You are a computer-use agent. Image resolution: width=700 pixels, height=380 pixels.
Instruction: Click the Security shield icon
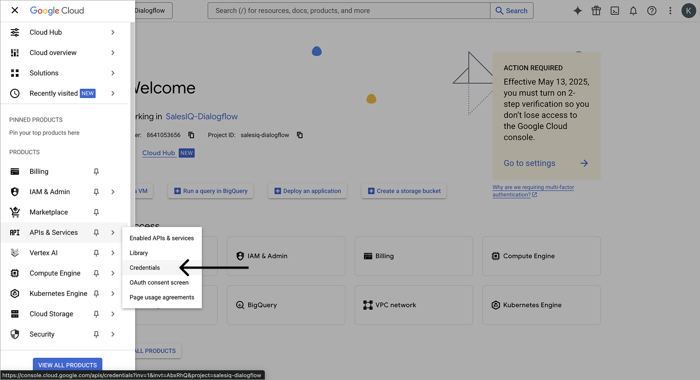click(x=15, y=334)
